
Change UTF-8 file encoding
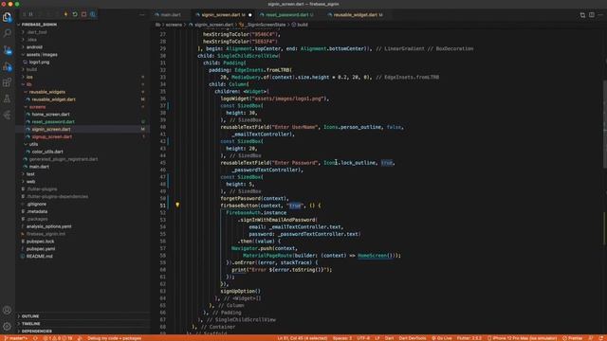363,338
